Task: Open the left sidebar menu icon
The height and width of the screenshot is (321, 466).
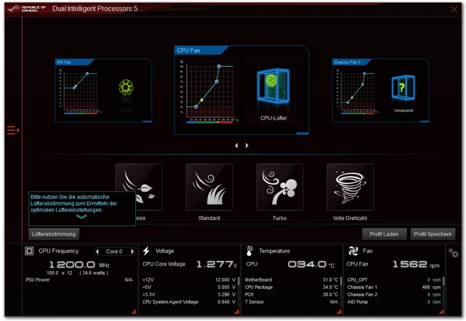Action: [13, 130]
